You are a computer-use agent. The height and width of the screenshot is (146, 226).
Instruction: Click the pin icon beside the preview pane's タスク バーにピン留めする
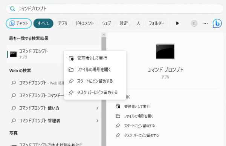coord(118,135)
